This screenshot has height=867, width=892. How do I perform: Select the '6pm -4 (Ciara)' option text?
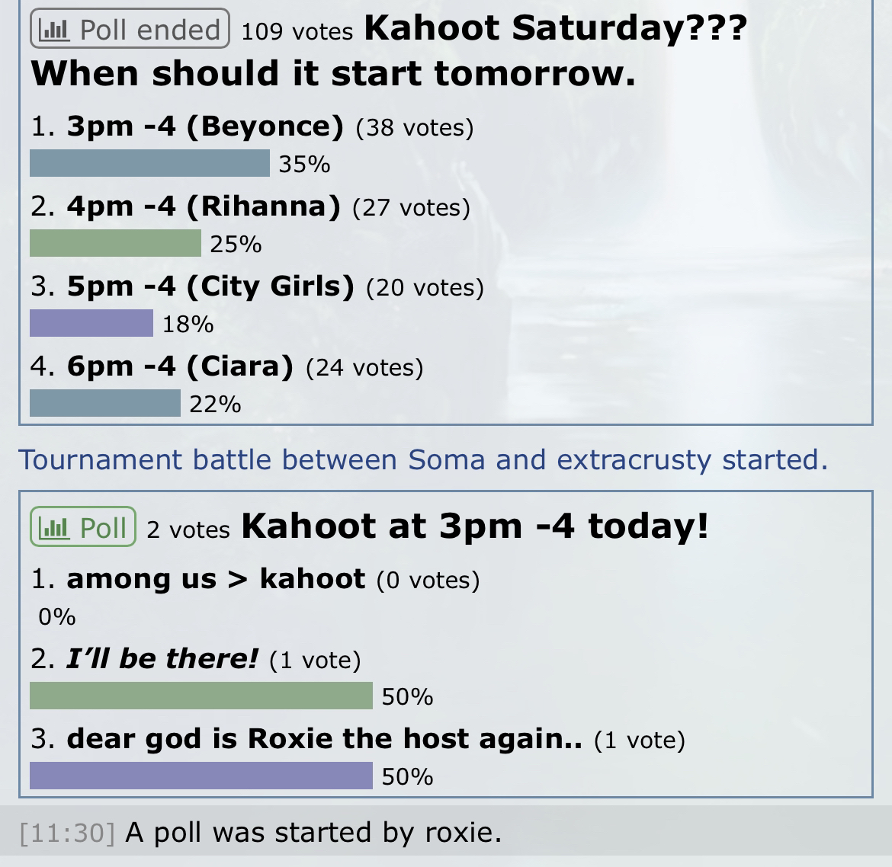180,366
